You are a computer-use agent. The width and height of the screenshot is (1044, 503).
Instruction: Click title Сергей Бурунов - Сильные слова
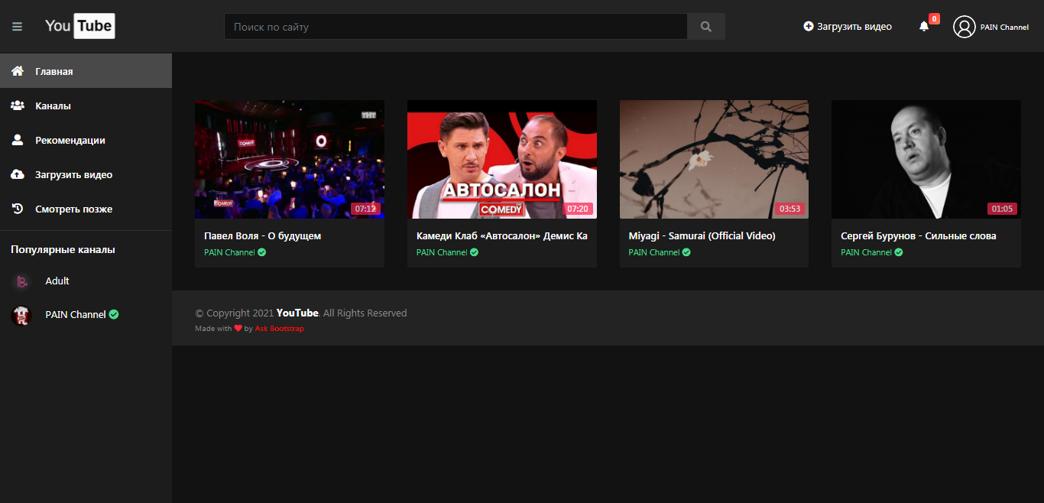[919, 236]
